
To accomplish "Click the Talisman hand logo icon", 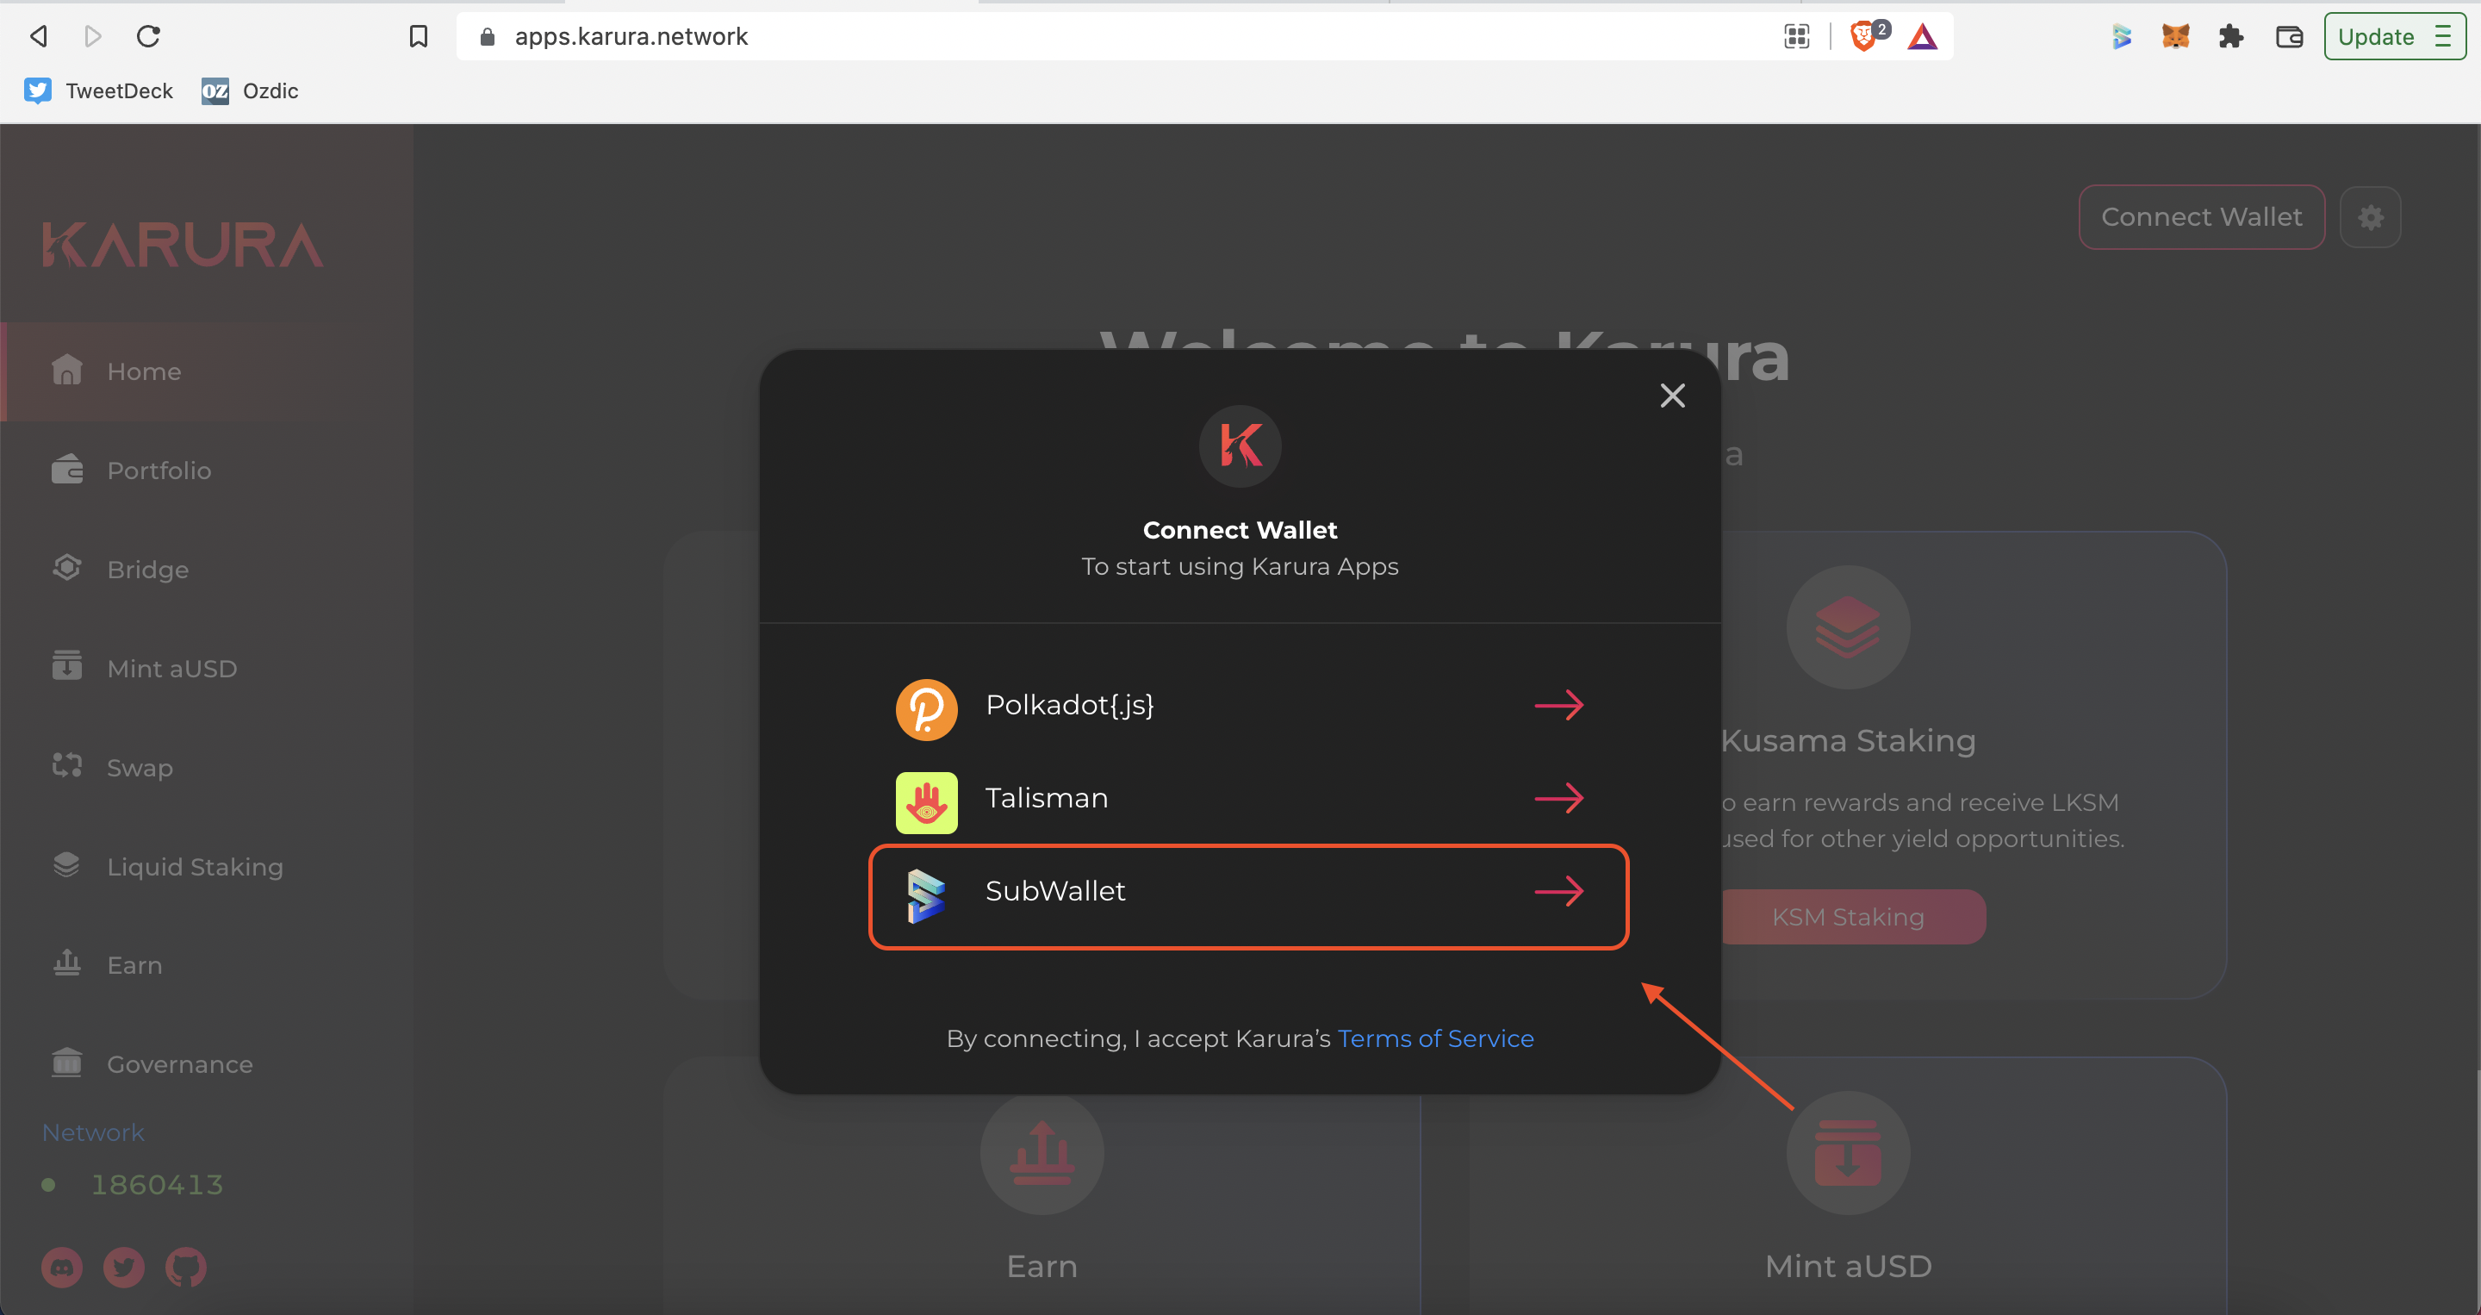I will [927, 801].
